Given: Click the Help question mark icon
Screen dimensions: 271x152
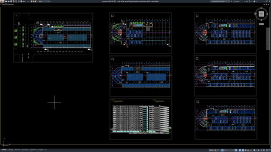Looking at the screenshot, I should tap(254, 1).
